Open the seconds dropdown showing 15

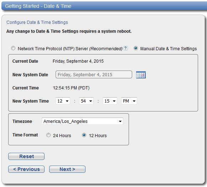coord(110,101)
